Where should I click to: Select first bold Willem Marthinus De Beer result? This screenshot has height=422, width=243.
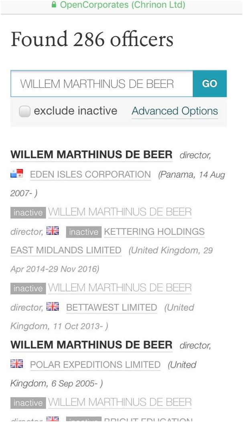click(x=91, y=155)
